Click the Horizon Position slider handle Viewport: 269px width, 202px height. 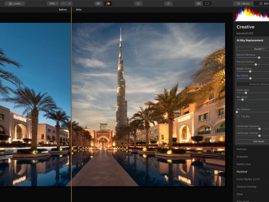click(x=256, y=64)
